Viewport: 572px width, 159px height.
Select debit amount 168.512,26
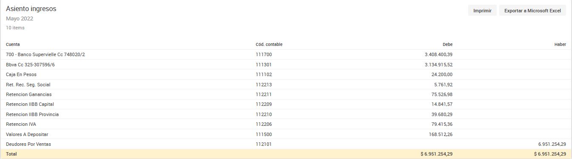[x=440, y=134]
